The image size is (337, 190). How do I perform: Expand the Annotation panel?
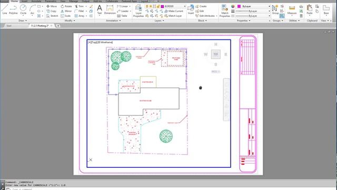coord(114,21)
